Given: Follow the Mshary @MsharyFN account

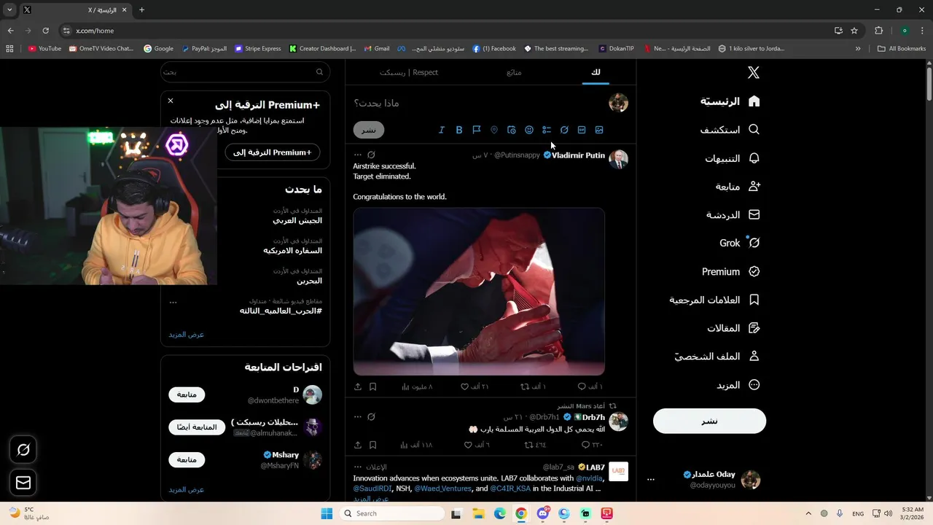Looking at the screenshot, I should 187,459.
